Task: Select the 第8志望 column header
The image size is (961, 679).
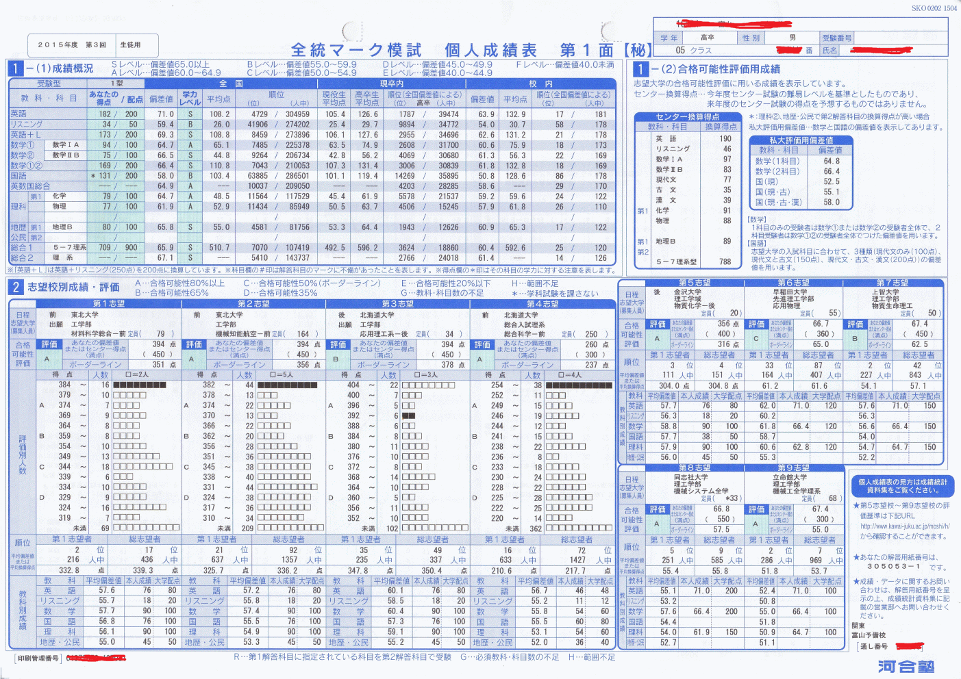Action: click(x=695, y=467)
